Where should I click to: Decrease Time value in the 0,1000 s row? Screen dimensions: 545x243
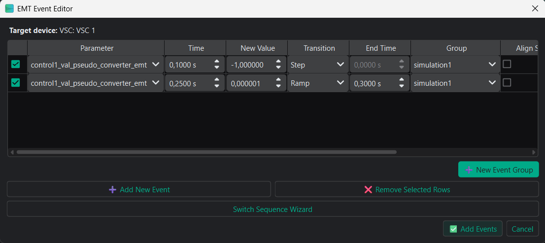217,67
